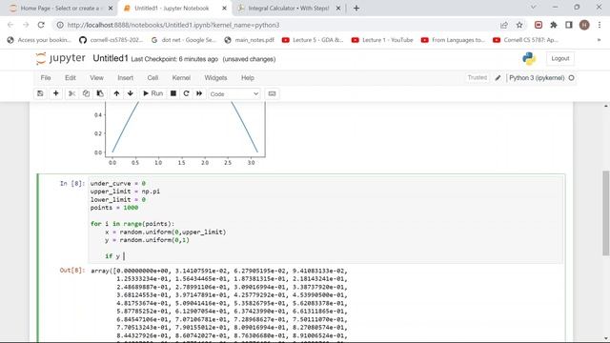Rename notebook by clicking Untitled1 title
610x343 pixels.
click(x=111, y=58)
